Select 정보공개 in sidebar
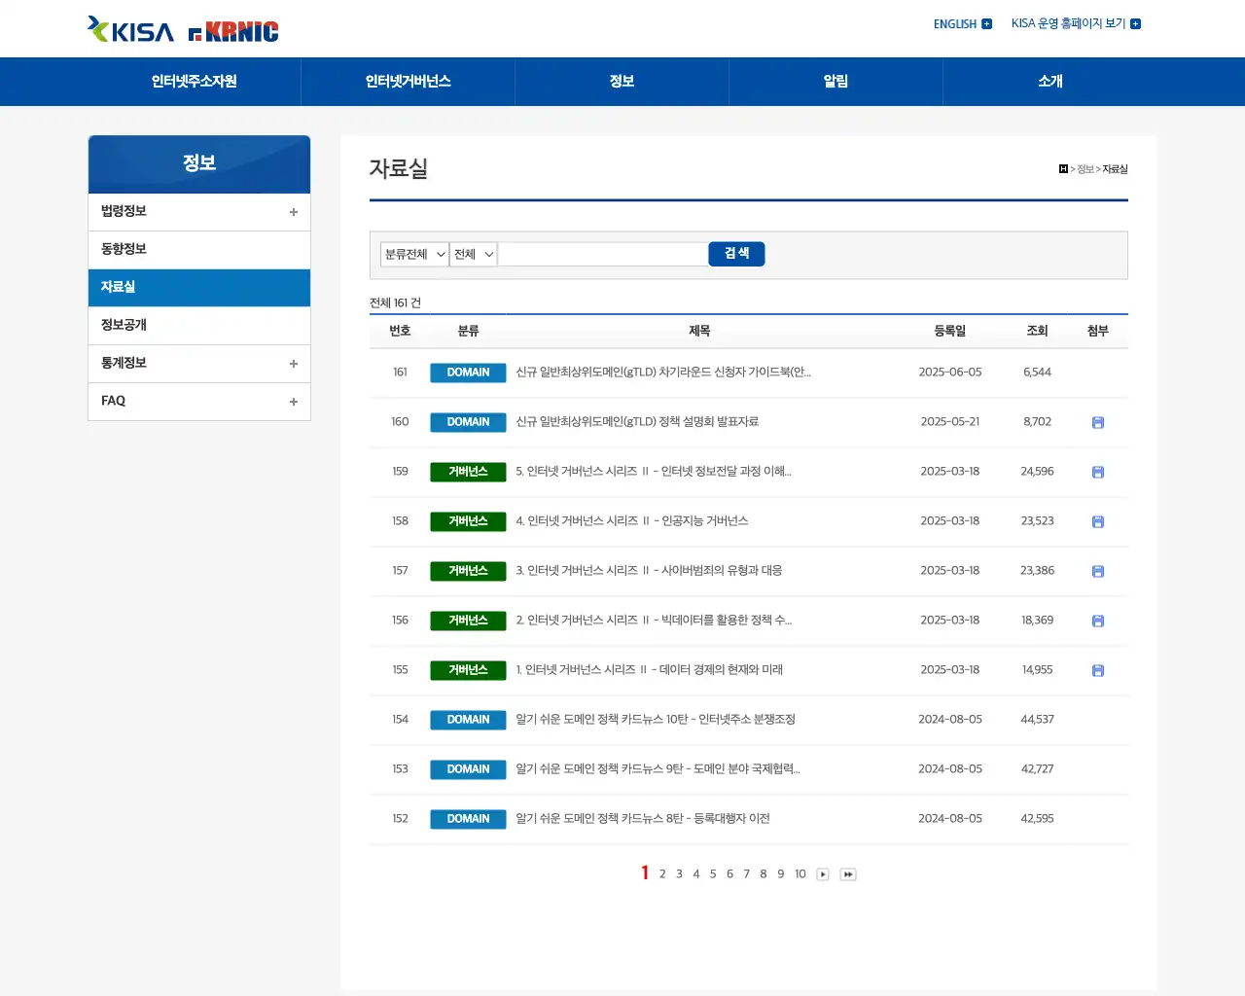Screen dimensions: 1245x996 pyautogui.click(x=199, y=326)
